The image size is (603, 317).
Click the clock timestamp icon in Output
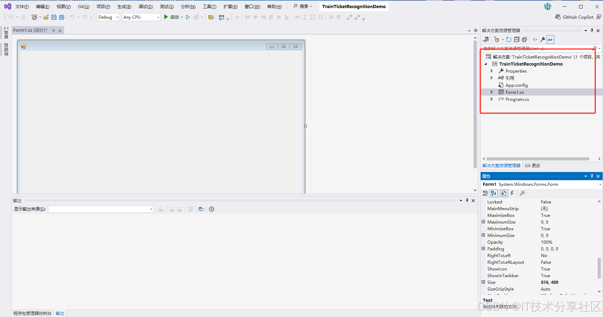coord(212,209)
